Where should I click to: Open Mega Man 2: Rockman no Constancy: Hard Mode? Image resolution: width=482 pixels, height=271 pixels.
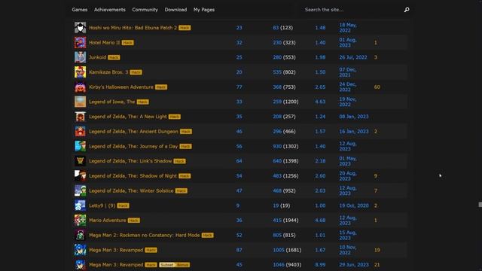[145, 235]
